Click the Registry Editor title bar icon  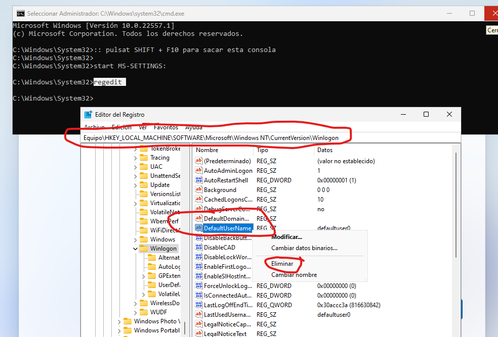(88, 115)
